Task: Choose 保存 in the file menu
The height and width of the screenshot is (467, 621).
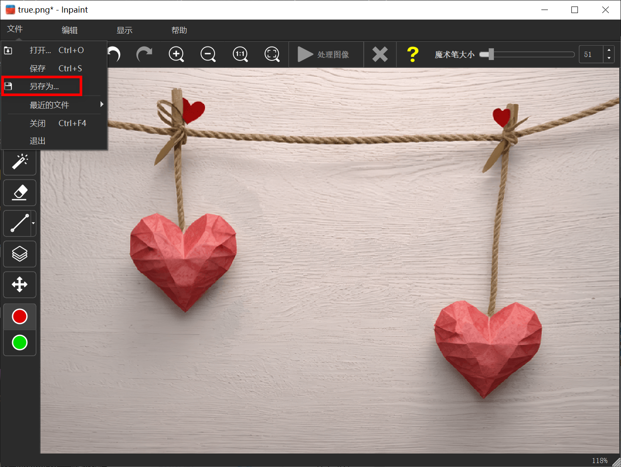Action: (x=54, y=68)
